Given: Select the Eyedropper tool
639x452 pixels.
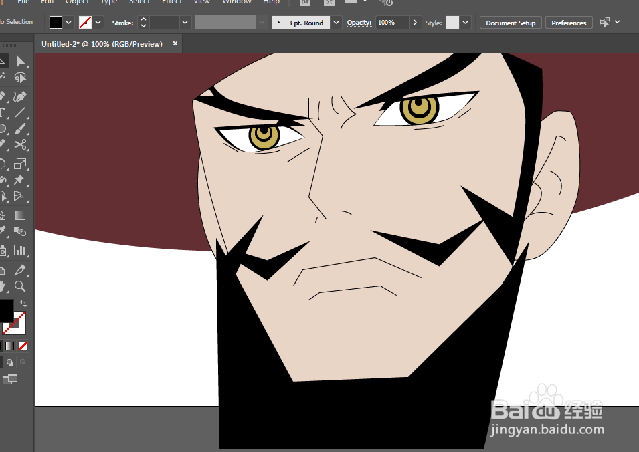Looking at the screenshot, I should click(3, 231).
